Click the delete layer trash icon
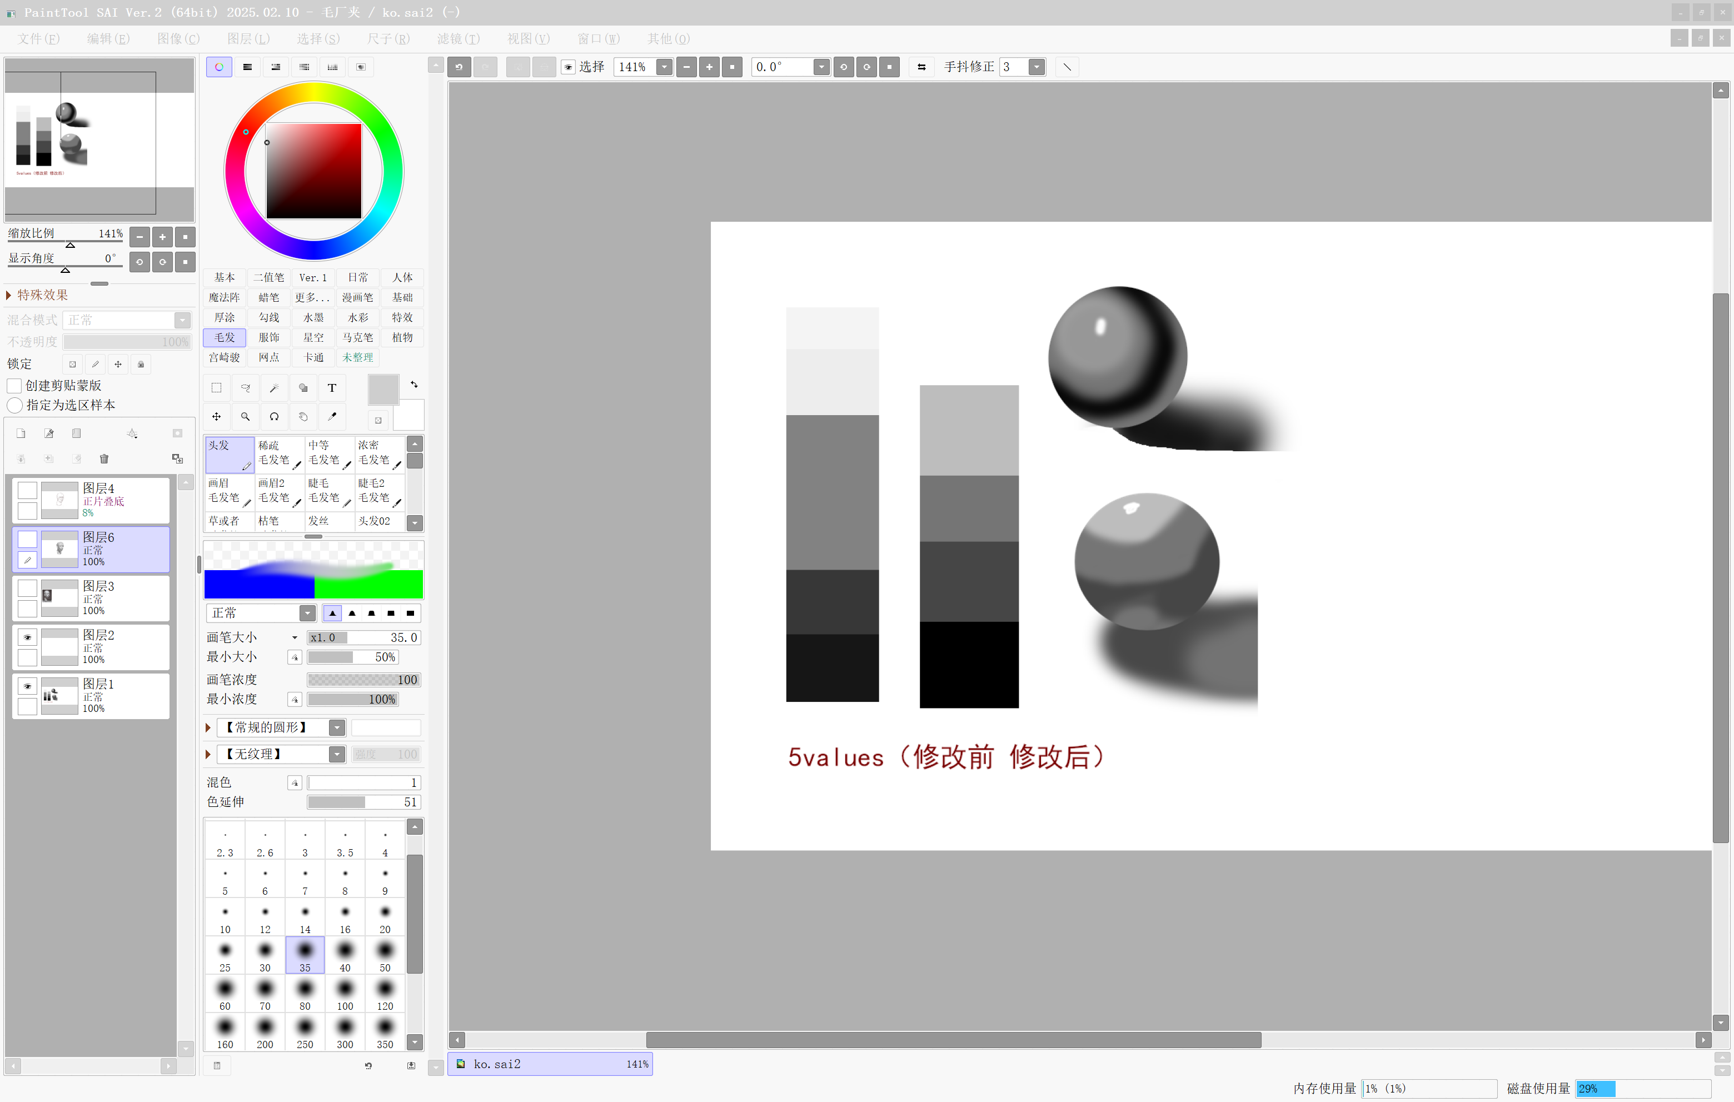The height and width of the screenshot is (1102, 1734). [x=104, y=459]
